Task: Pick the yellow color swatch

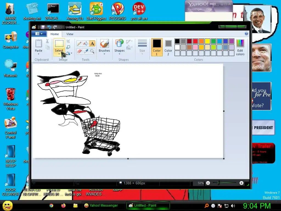Action: click(x=207, y=41)
